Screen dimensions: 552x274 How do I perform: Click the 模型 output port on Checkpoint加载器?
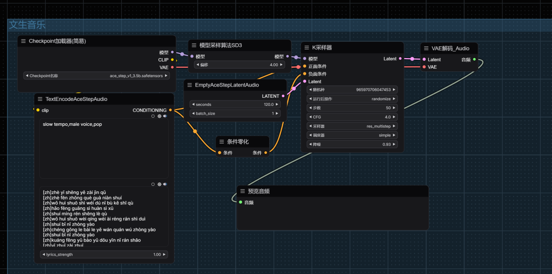[x=172, y=52]
